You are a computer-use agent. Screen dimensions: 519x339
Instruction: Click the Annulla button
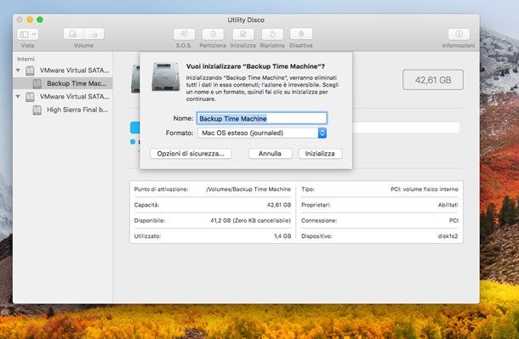(x=270, y=154)
